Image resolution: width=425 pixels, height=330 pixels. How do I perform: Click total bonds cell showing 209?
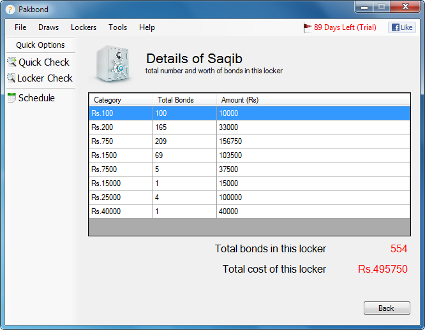(x=184, y=141)
